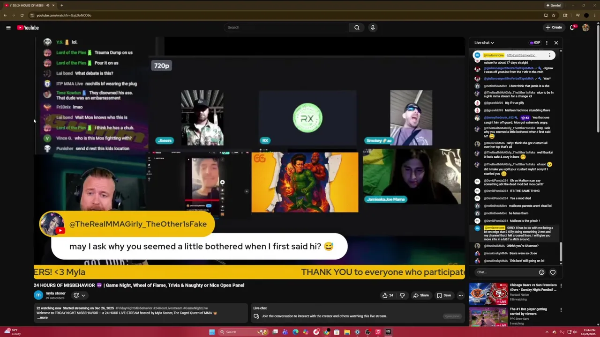Show hidden system tray icons
Screen dimensions: 600x337
click(547, 332)
